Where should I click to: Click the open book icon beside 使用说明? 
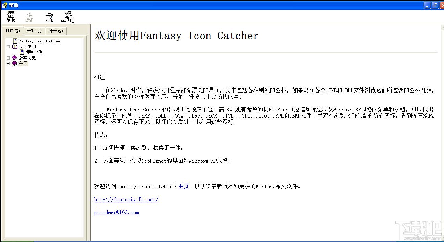[x=15, y=47]
